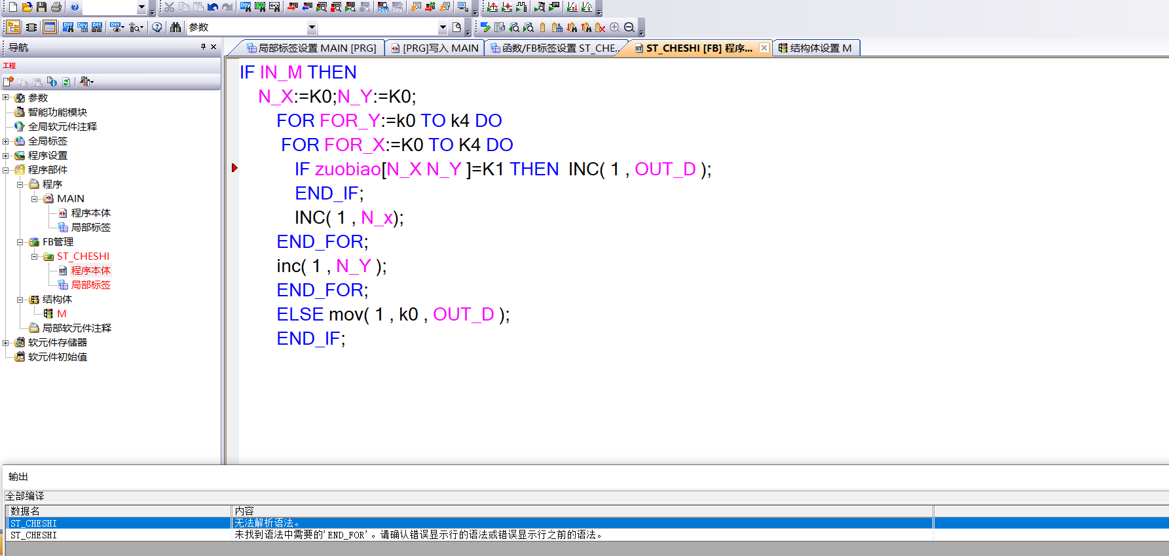This screenshot has width=1169, height=556.
Task: Switch to 结构体设置 M tab
Action: click(815, 48)
